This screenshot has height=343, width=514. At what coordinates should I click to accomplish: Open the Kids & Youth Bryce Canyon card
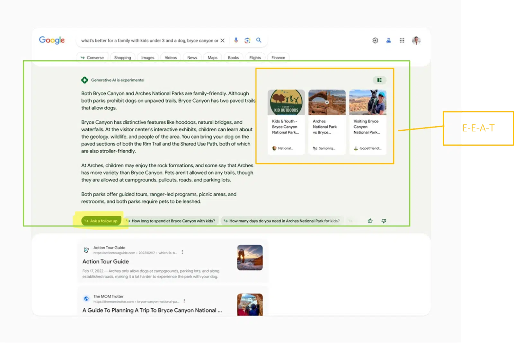click(286, 122)
